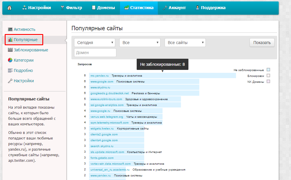This screenshot has height=180, width=291.
Task: Click the Запросов column header
Action: click(x=85, y=64)
